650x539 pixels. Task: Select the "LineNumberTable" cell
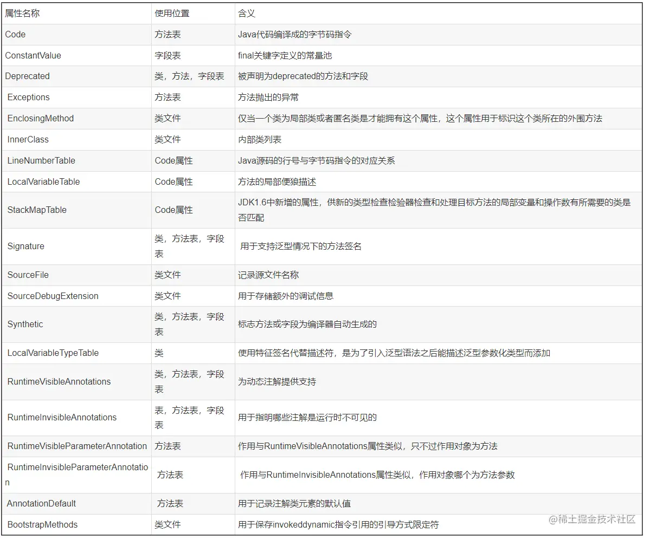tap(76, 161)
